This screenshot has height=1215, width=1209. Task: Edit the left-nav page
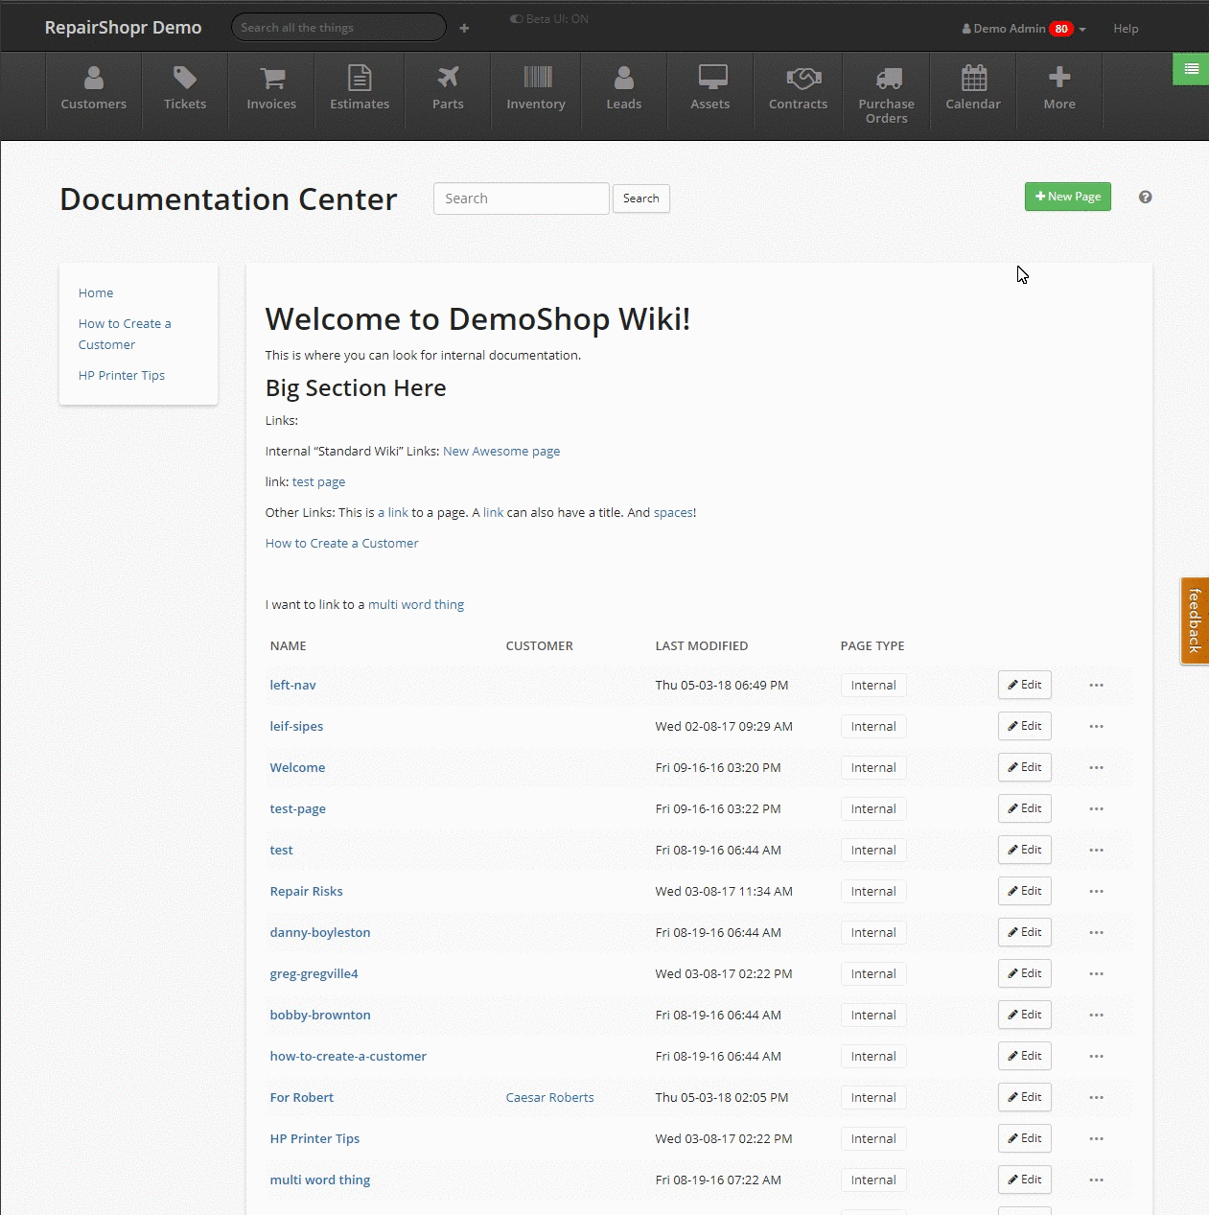(1025, 685)
